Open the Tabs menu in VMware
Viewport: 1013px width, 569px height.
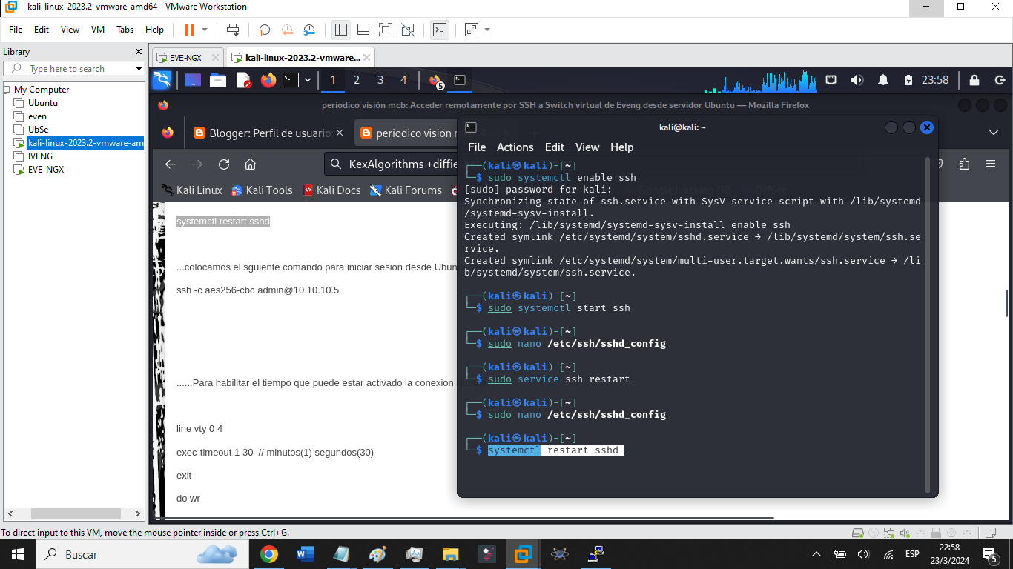(x=125, y=30)
